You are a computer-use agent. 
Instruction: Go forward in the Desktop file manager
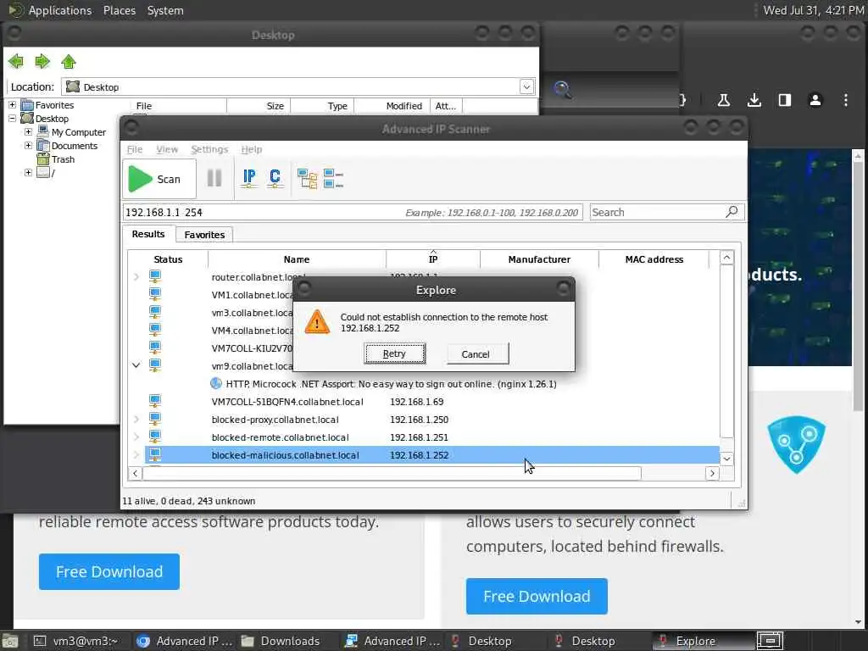point(42,61)
